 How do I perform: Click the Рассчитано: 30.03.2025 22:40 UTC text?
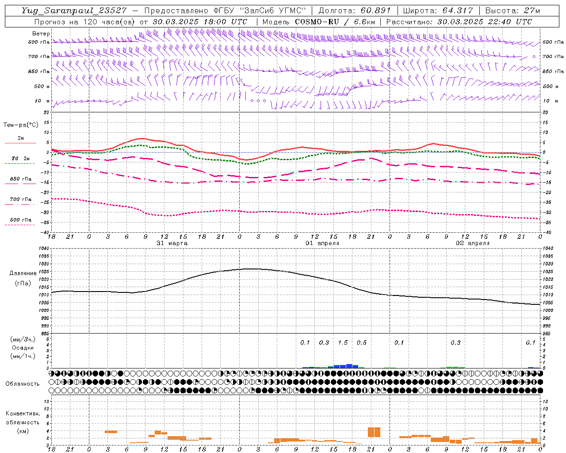[x=459, y=22]
